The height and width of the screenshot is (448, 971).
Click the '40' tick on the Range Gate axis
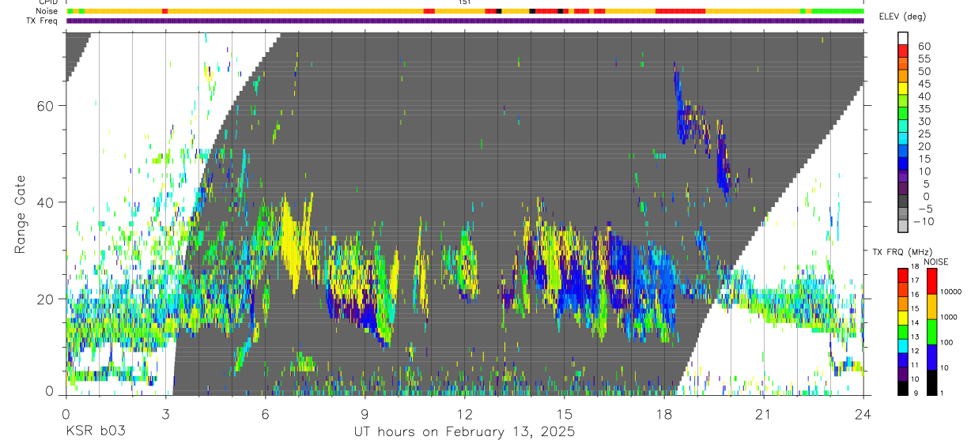(x=45, y=202)
